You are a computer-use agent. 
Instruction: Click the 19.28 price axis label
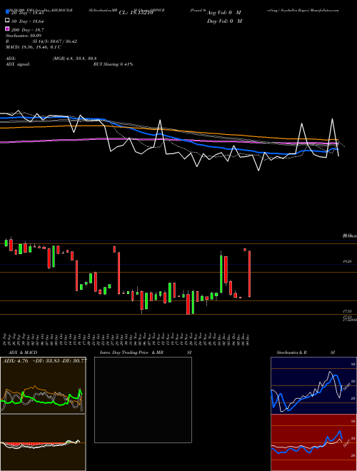pyautogui.click(x=347, y=262)
